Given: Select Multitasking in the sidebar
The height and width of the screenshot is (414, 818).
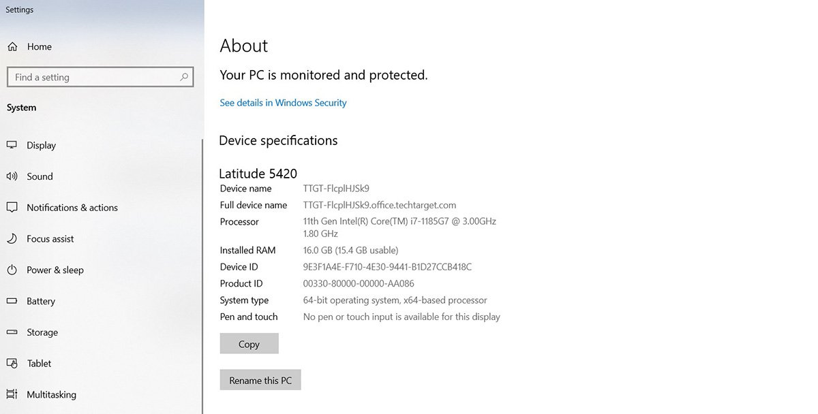Looking at the screenshot, I should 51,394.
